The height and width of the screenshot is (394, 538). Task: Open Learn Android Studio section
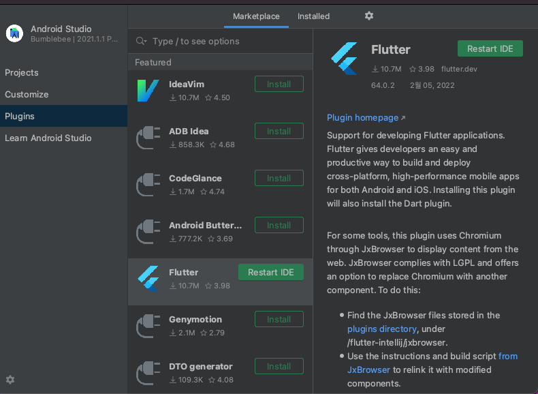click(63, 138)
